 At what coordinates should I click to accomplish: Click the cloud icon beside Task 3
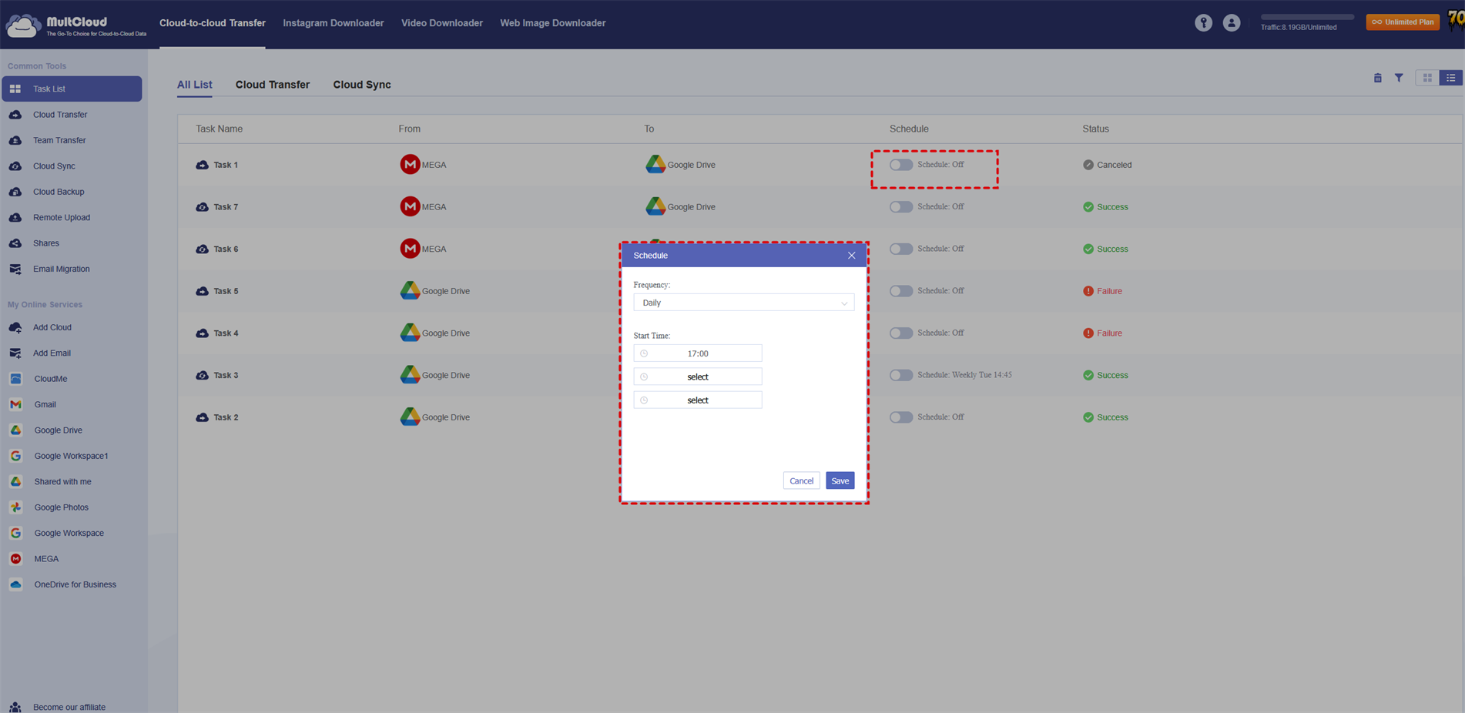[x=202, y=376]
